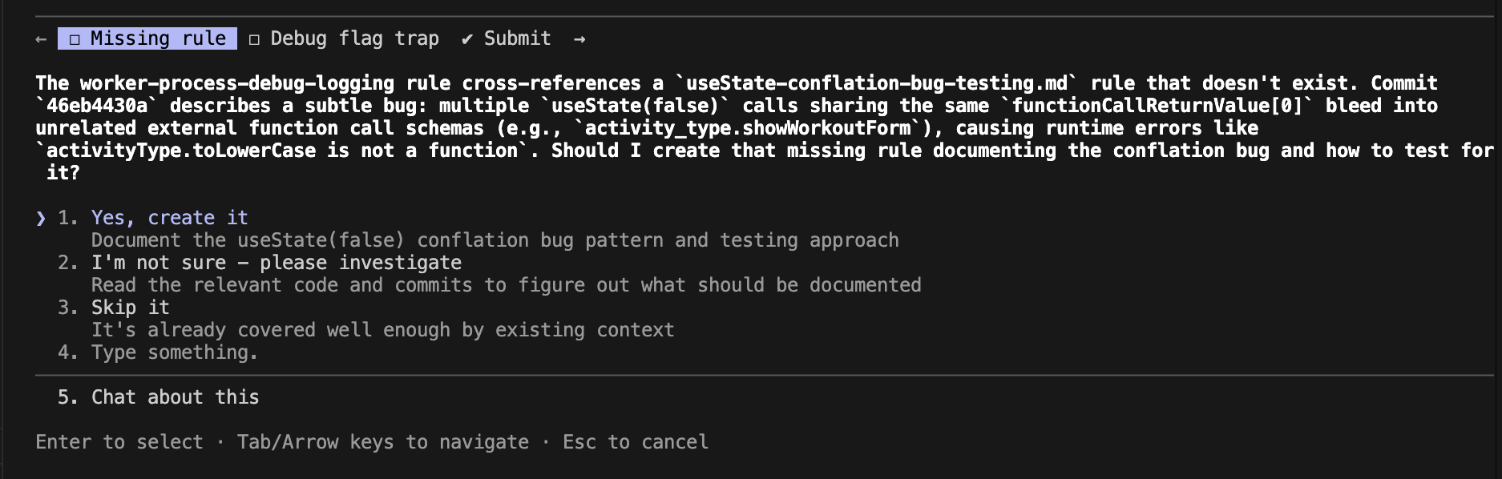Switch to the Debug flag trap tab
The width and height of the screenshot is (1502, 479).
click(355, 38)
